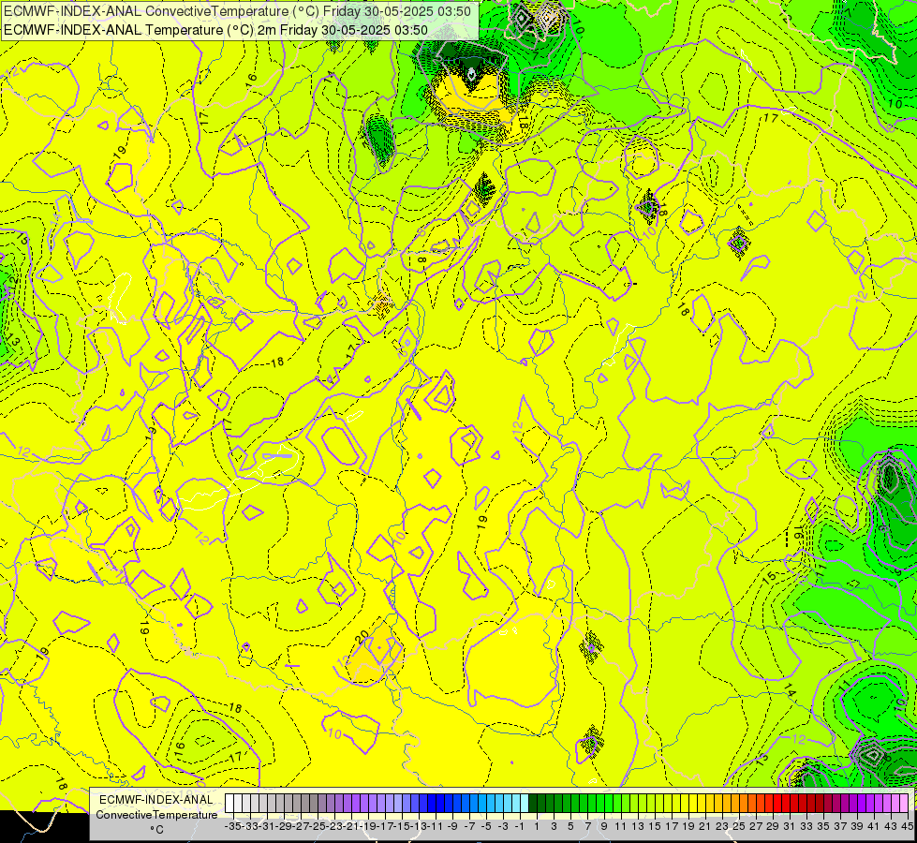Screen dimensions: 917x843
Task: Click the 9 legend scale value
Action: (604, 826)
